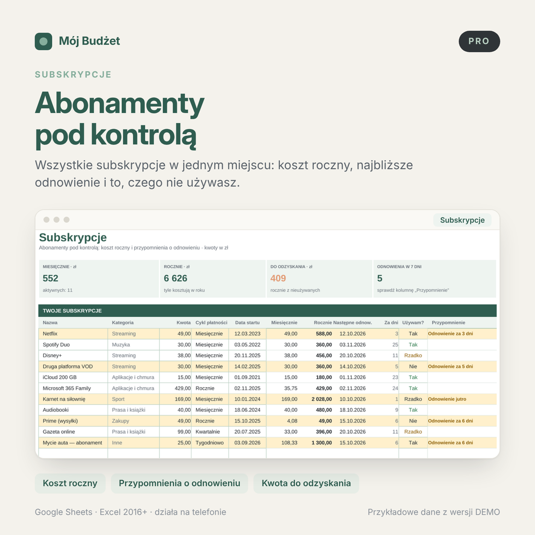Select the Przypomnienia o odnowieniu chip
535x535 pixels.
click(x=180, y=483)
